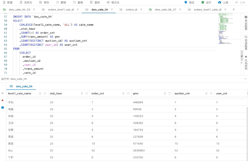Viewport: 248px width, 161px height.
Task: Switch to the orders_level1_cate_di tab
Action: point(207,9)
